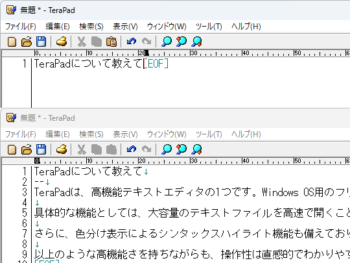The image size is (350, 263).
Task: Click Paste clipboard icon in top TeraPad window
Action: coord(111,42)
